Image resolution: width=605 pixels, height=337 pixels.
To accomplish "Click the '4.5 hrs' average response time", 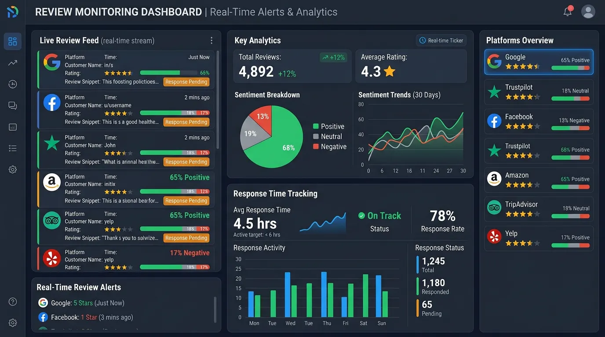I will 255,223.
